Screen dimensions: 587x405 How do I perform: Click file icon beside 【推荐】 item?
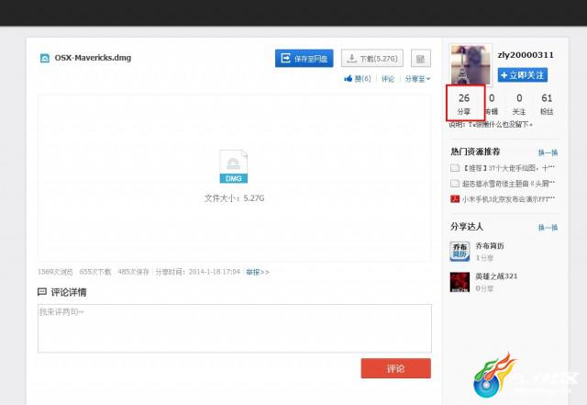point(455,168)
